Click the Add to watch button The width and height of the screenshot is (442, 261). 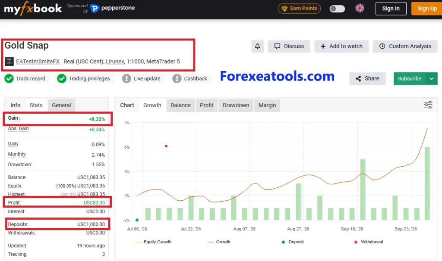tap(341, 46)
